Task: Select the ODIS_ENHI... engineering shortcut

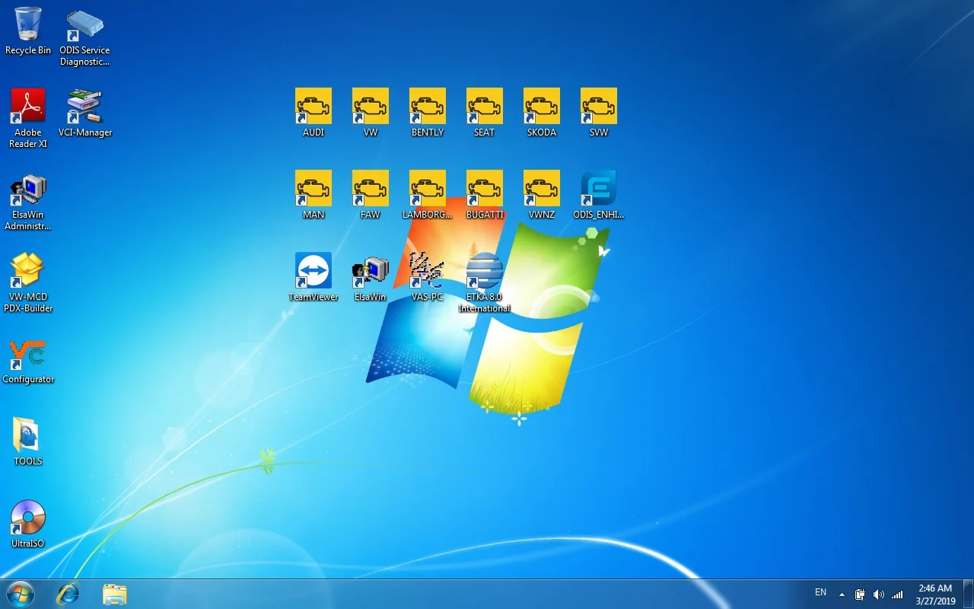Action: (x=599, y=195)
